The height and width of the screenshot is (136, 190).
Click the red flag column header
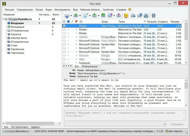tap(77, 22)
